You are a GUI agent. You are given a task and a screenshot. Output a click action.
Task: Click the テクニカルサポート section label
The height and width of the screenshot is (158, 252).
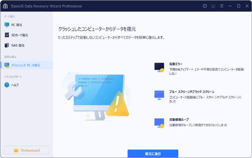[13, 77]
